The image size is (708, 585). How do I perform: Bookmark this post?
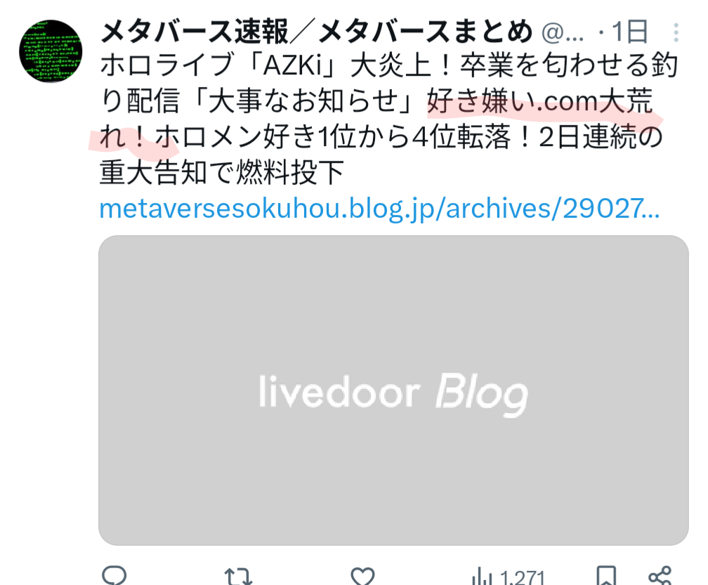tap(606, 576)
